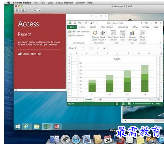Open Calendar icon showing 24 in Dock
The width and height of the screenshot is (164, 144).
108,140
